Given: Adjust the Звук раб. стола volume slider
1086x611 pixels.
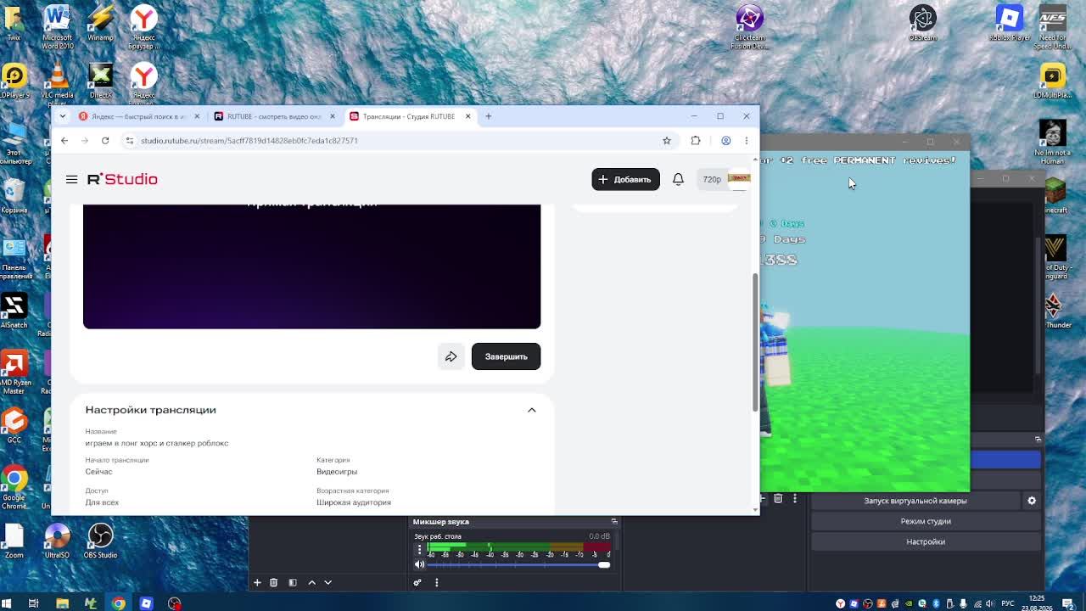Looking at the screenshot, I should click(518, 565).
